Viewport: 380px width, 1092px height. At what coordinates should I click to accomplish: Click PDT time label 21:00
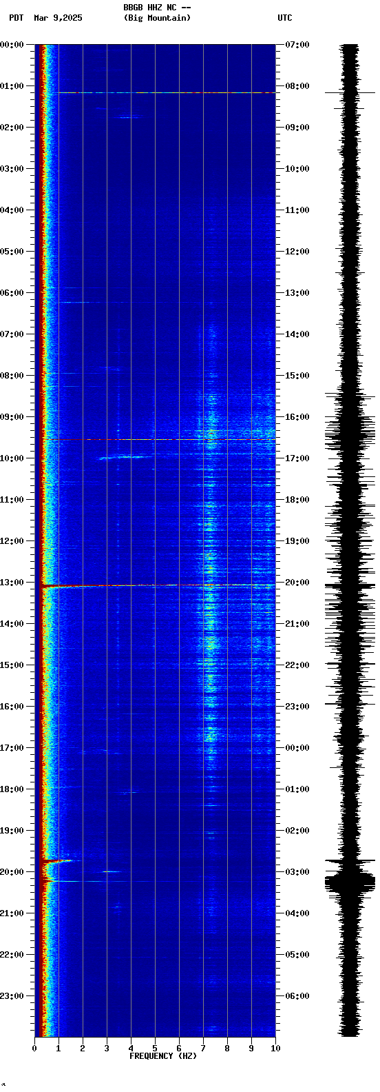pos(12,913)
